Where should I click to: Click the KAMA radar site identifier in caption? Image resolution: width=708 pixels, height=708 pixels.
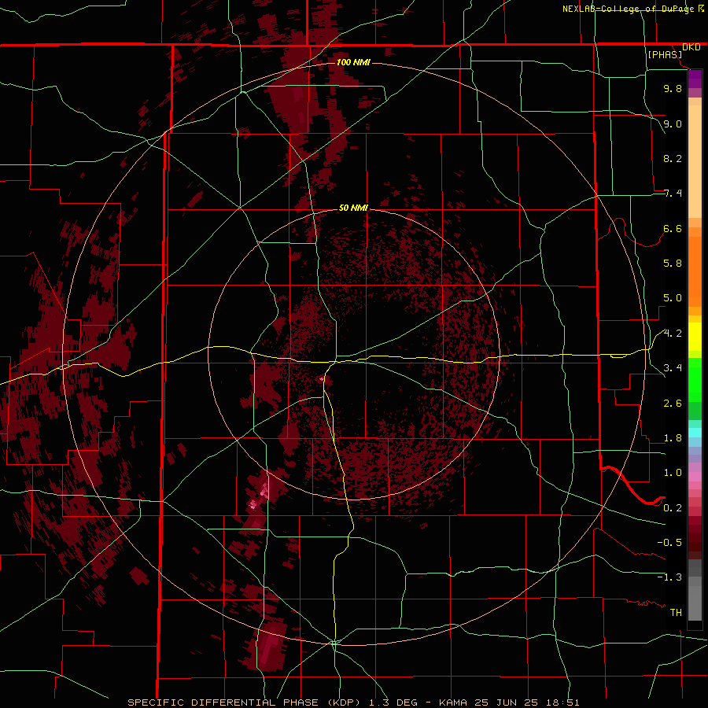pyautogui.click(x=453, y=702)
